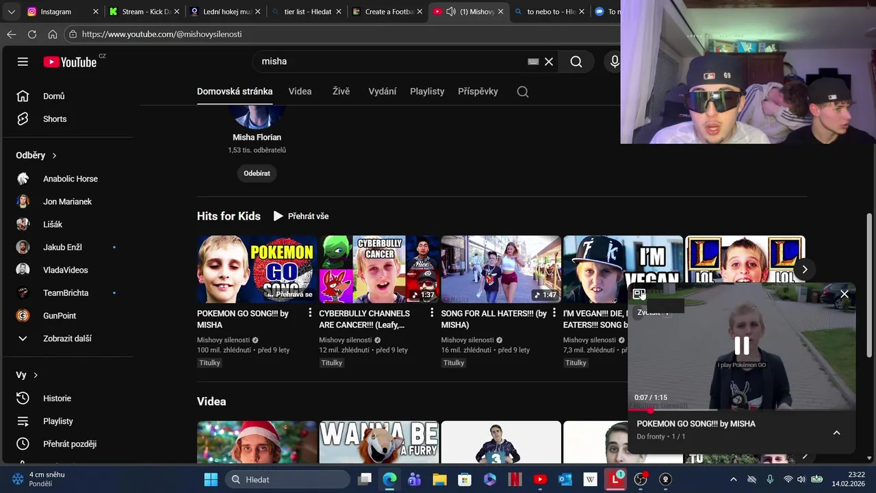The width and height of the screenshot is (876, 493).
Task: Expand the miniplayer to full watch page
Action: click(639, 294)
